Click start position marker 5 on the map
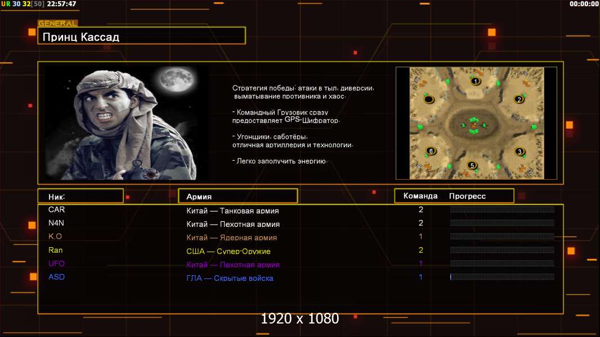 pyautogui.click(x=472, y=165)
